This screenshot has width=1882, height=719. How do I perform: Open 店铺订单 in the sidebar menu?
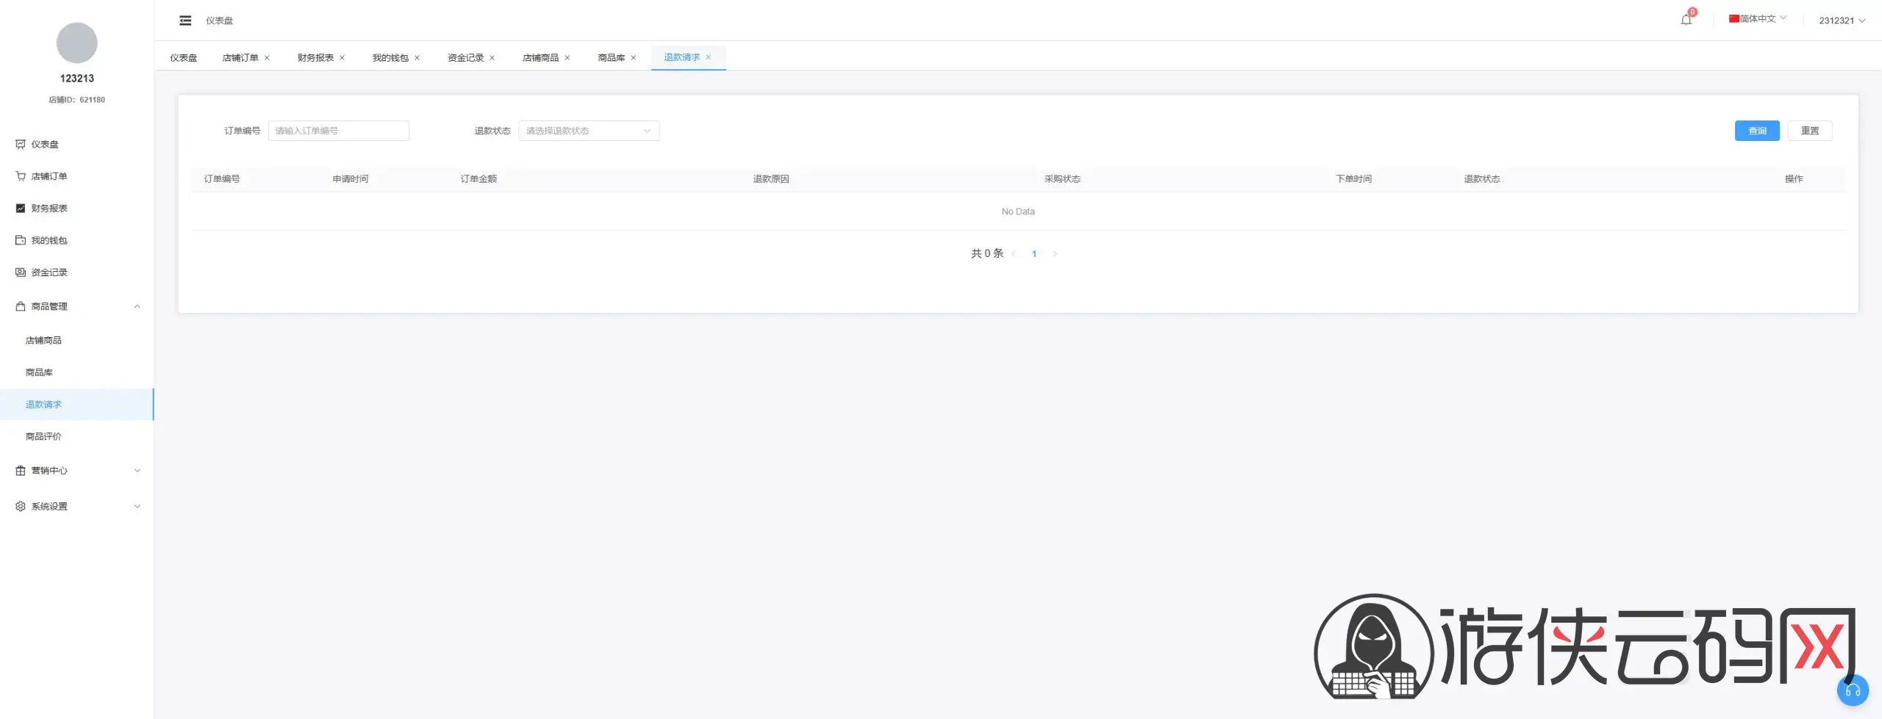click(x=76, y=176)
